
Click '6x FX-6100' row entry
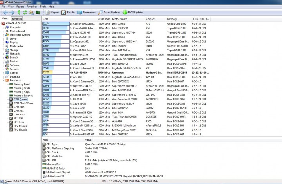(76, 99)
